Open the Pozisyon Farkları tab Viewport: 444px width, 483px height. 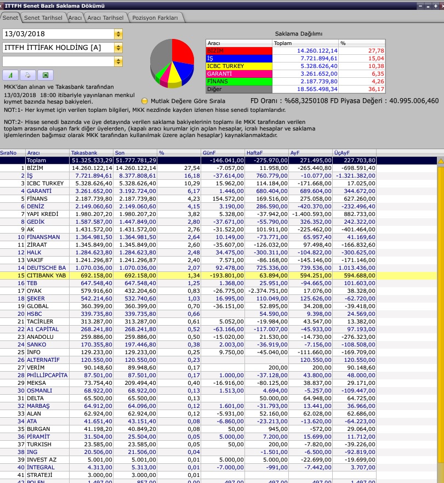155,18
